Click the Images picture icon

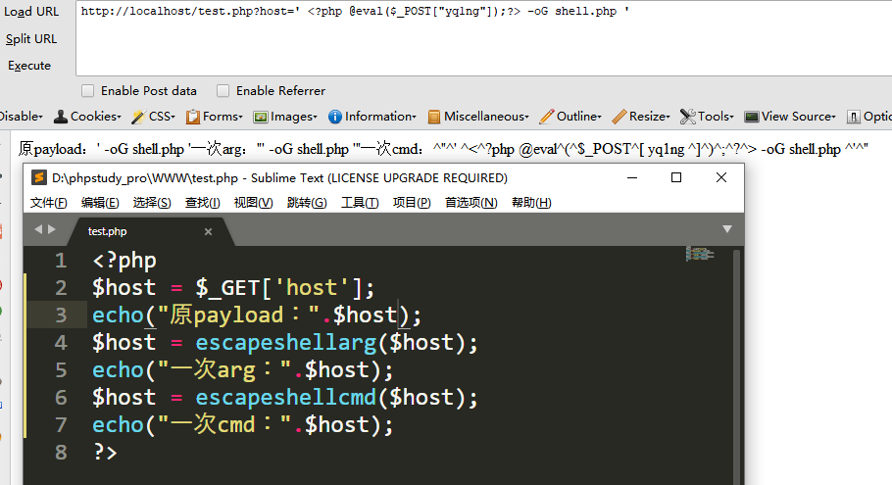click(261, 117)
